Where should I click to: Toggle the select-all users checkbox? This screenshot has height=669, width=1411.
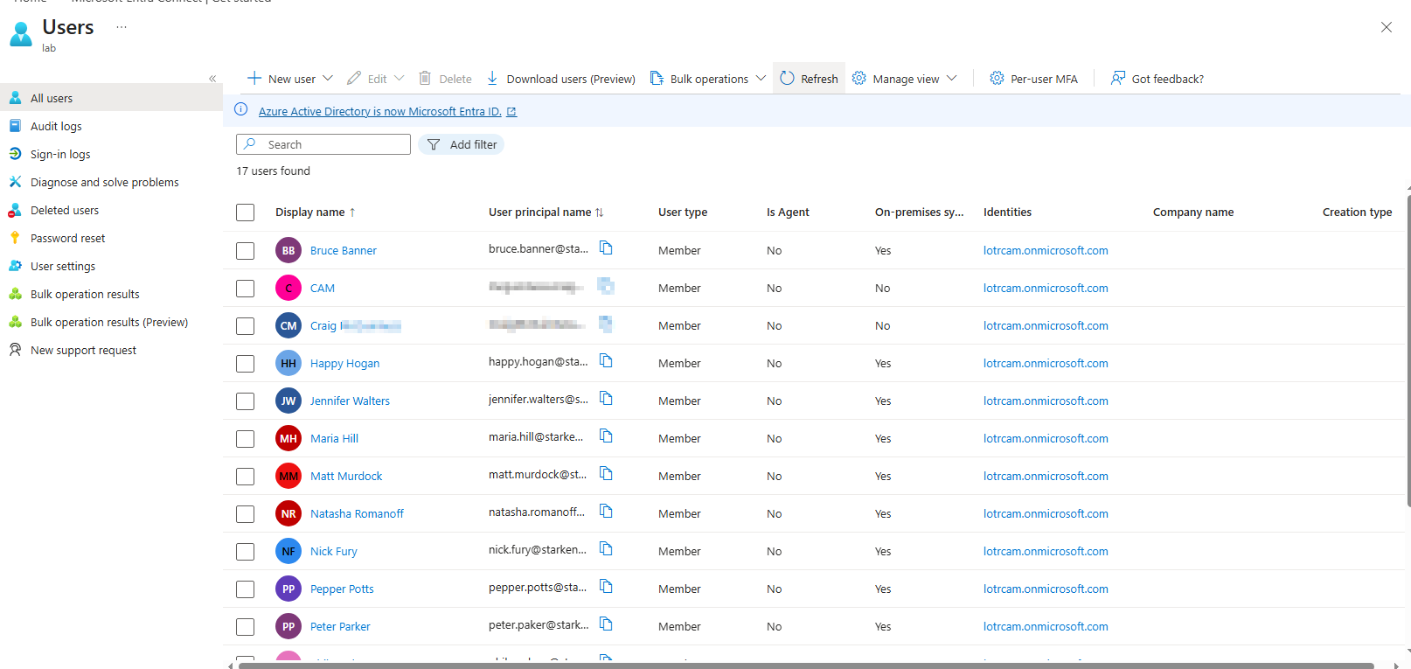click(x=246, y=213)
